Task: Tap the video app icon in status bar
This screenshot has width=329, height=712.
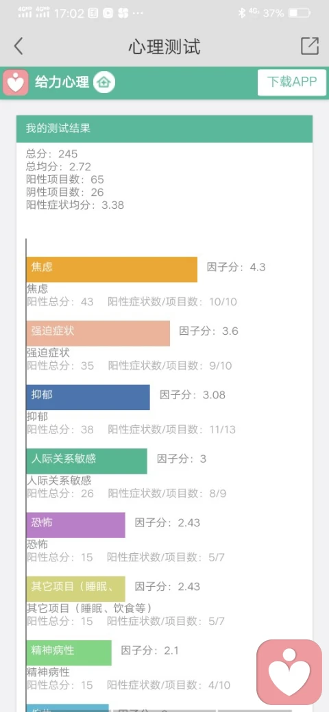Action: (108, 13)
